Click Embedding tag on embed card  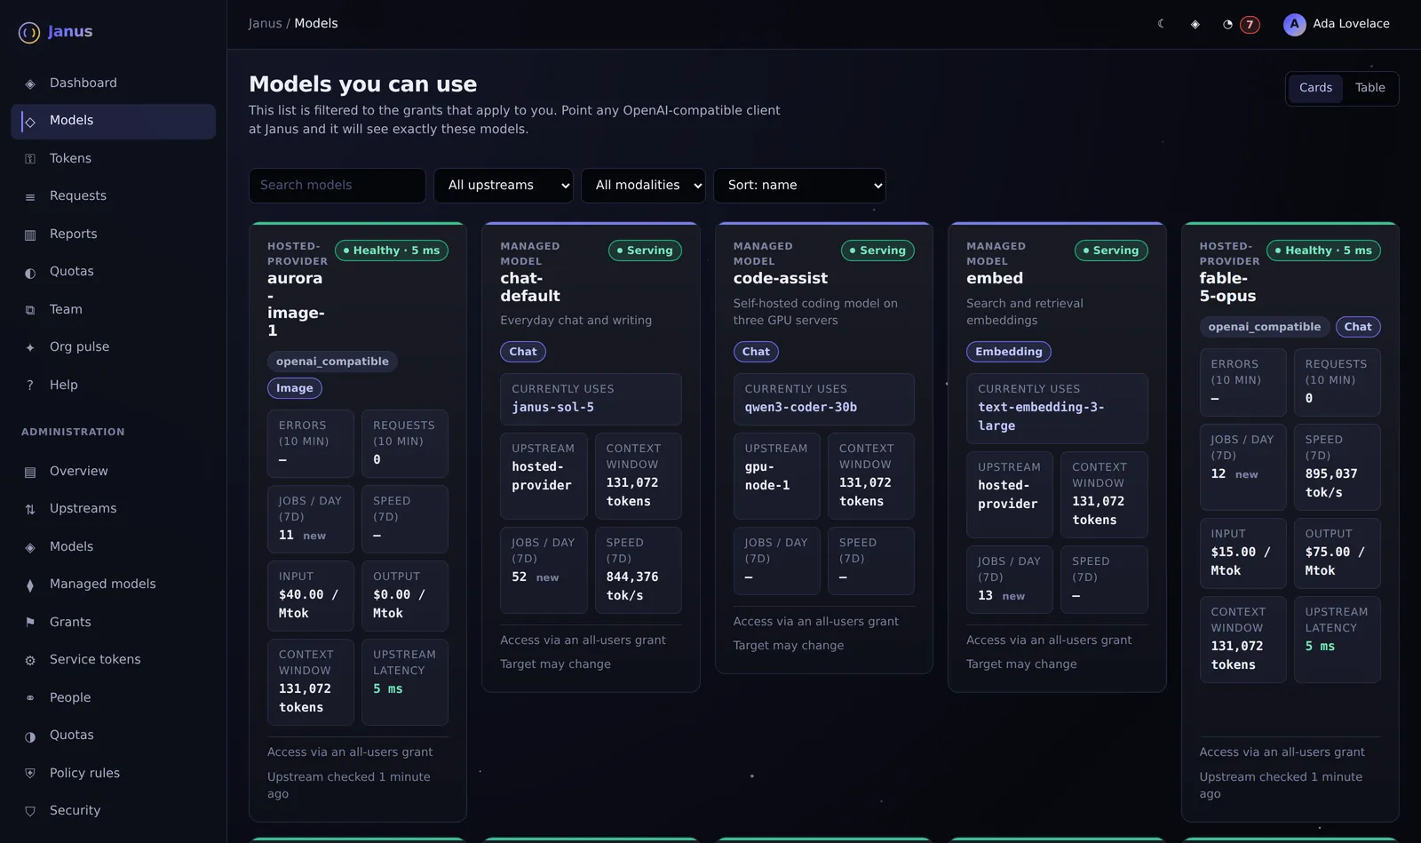coord(1009,352)
